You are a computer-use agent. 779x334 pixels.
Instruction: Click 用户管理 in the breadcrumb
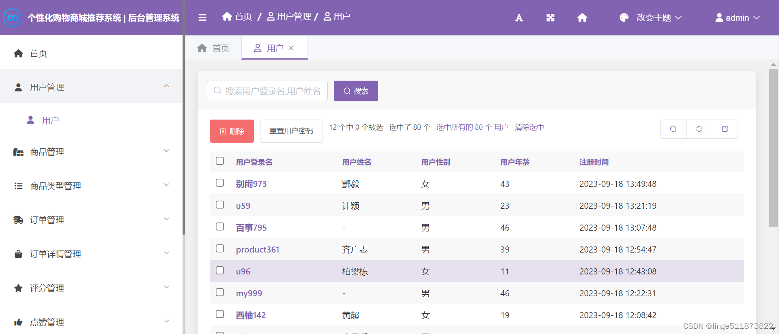coord(289,16)
